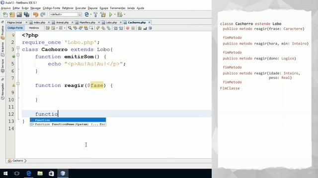Click the Find Next Occurrence icon

pyautogui.click(x=80, y=28)
